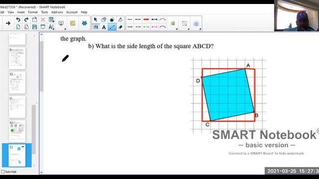Open the Tools menu
Screen dimensions: 319x179
pyautogui.click(x=44, y=12)
